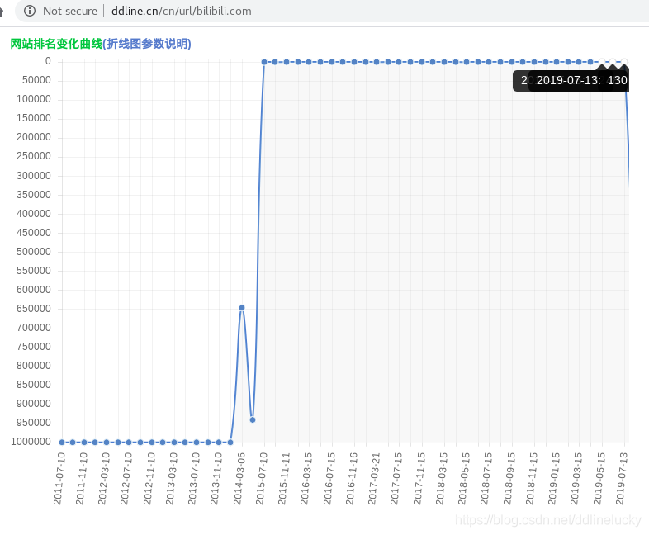This screenshot has height=535, width=649.
Task: Click the y-axis label 250000
Action: 34,156
